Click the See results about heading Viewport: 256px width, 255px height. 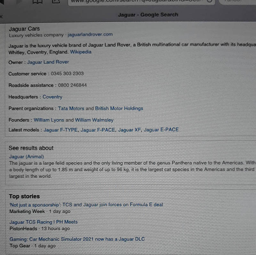[31, 148]
